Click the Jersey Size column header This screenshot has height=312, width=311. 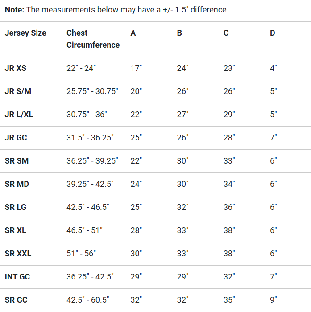coord(25,33)
